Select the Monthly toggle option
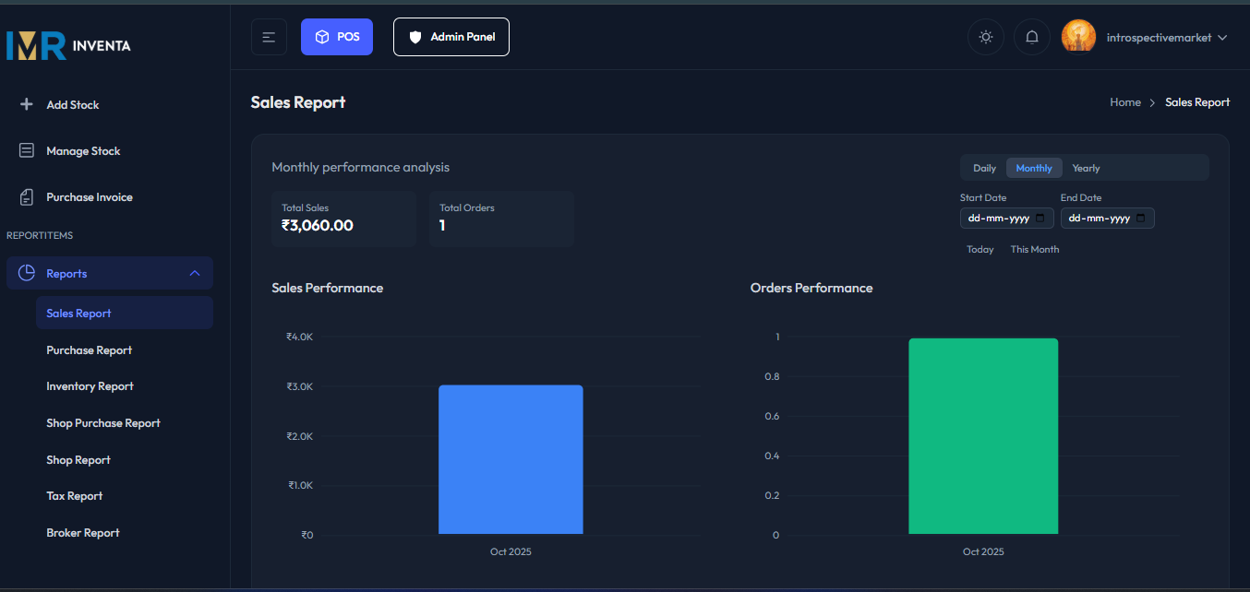This screenshot has width=1250, height=592. pyautogui.click(x=1034, y=167)
